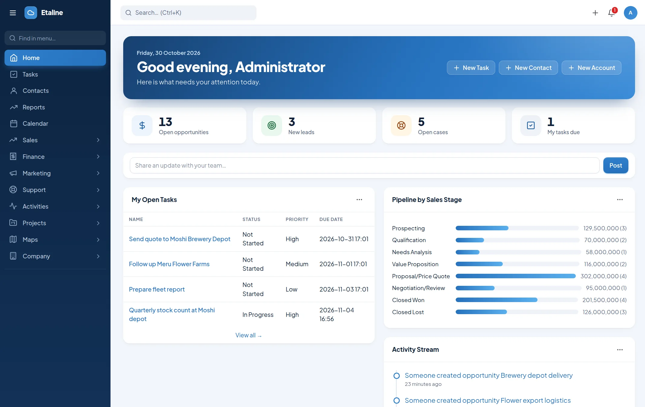This screenshot has width=645, height=407.
Task: Open Pipeline by Sales Stage options menu
Action: click(x=620, y=200)
